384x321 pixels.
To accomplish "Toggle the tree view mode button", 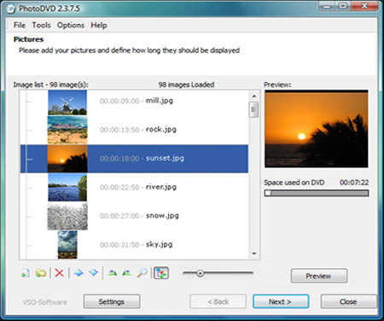I will [161, 273].
